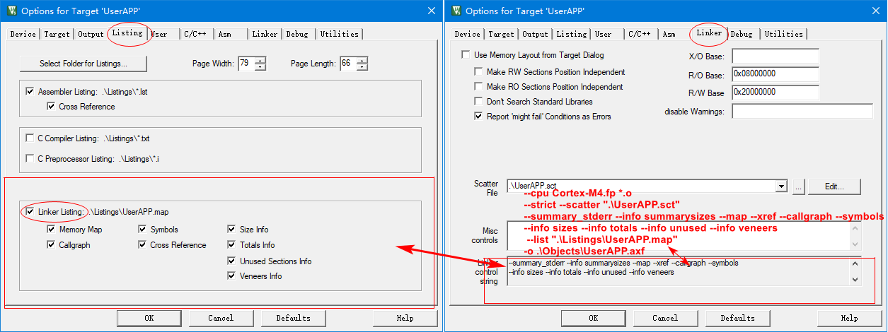This screenshot has width=888, height=332.
Task: Click OK in the left Listing dialog
Action: 149,318
